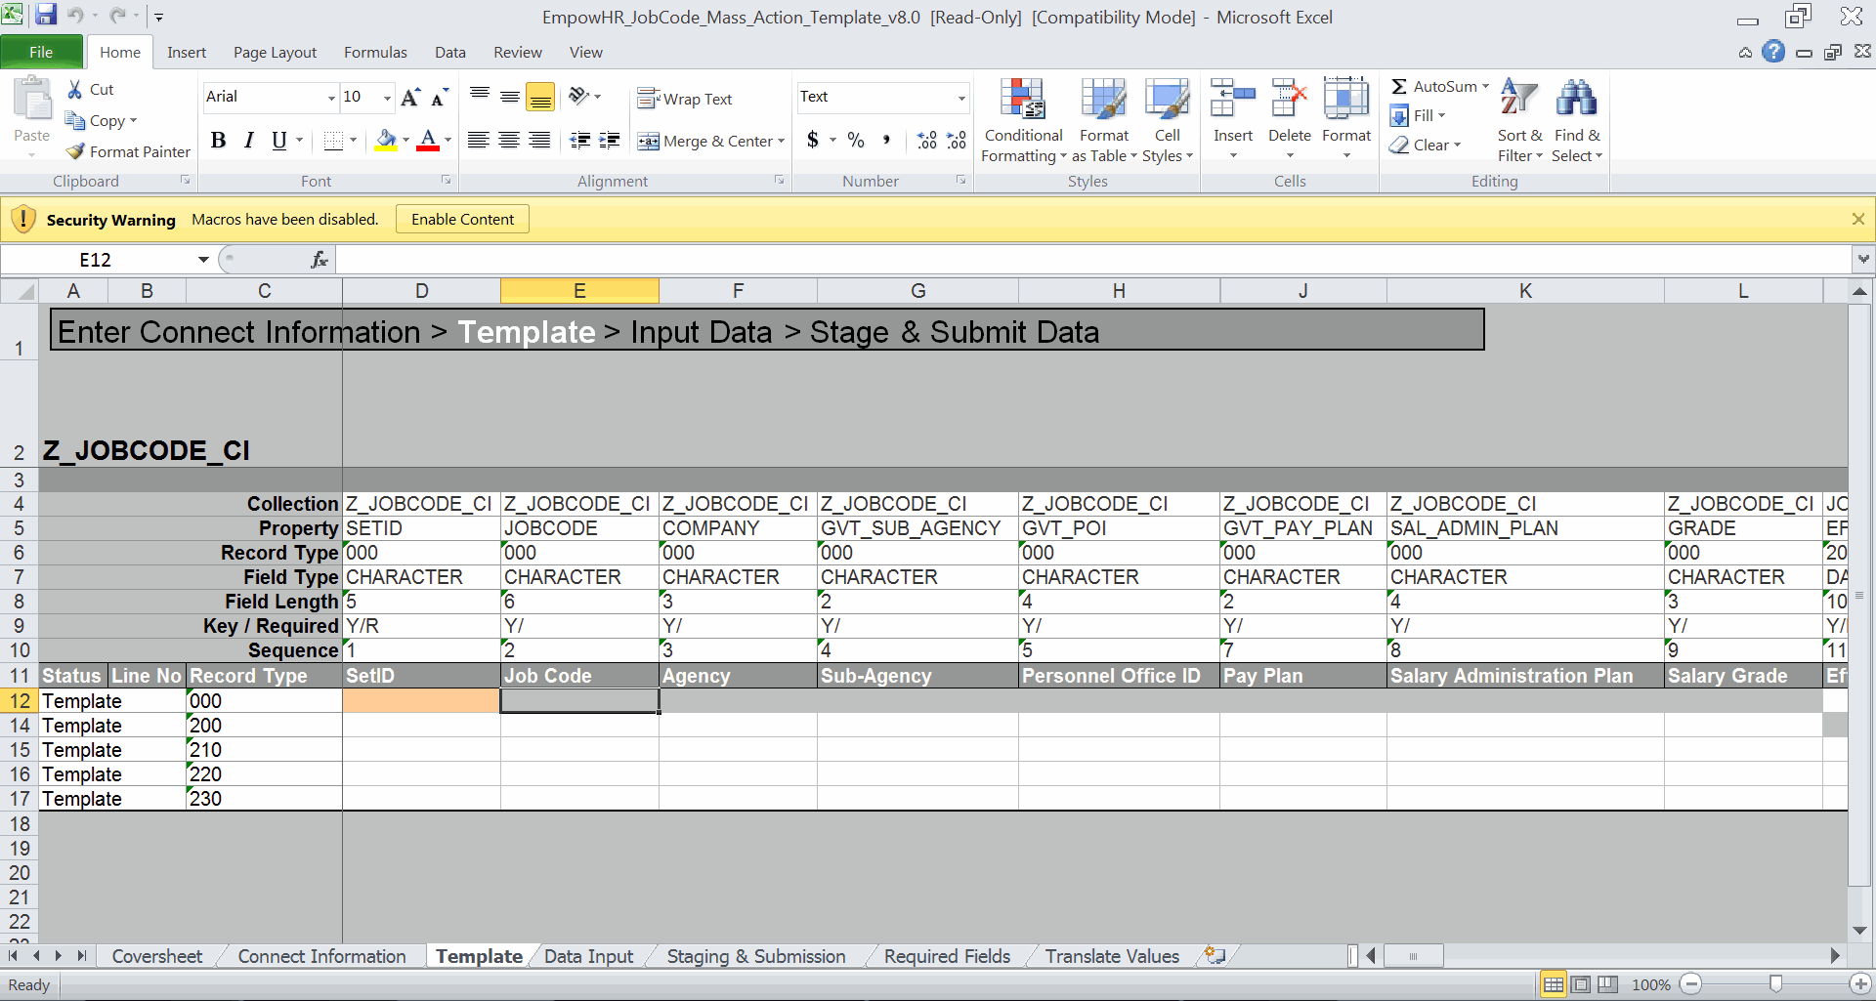The width and height of the screenshot is (1876, 1001).
Task: Open Format as Table gallery
Action: 1104,120
